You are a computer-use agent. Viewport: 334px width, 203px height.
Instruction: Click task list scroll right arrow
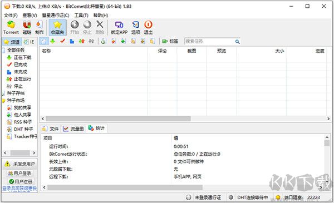point(328,118)
